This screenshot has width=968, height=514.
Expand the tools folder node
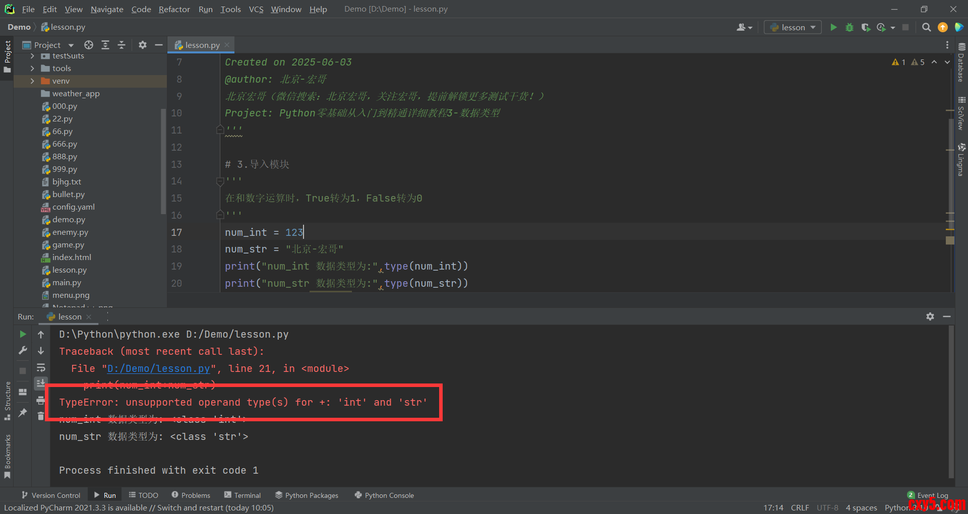point(32,69)
